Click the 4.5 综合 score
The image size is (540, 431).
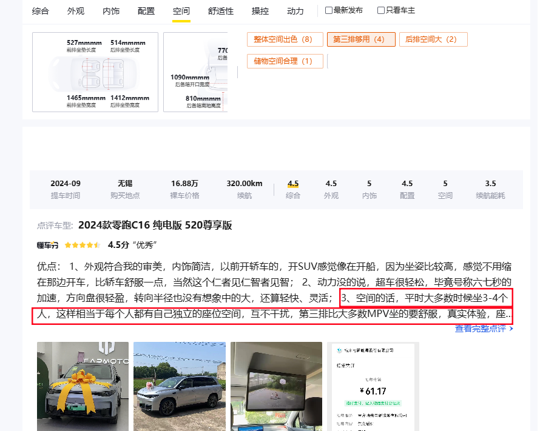click(x=293, y=184)
